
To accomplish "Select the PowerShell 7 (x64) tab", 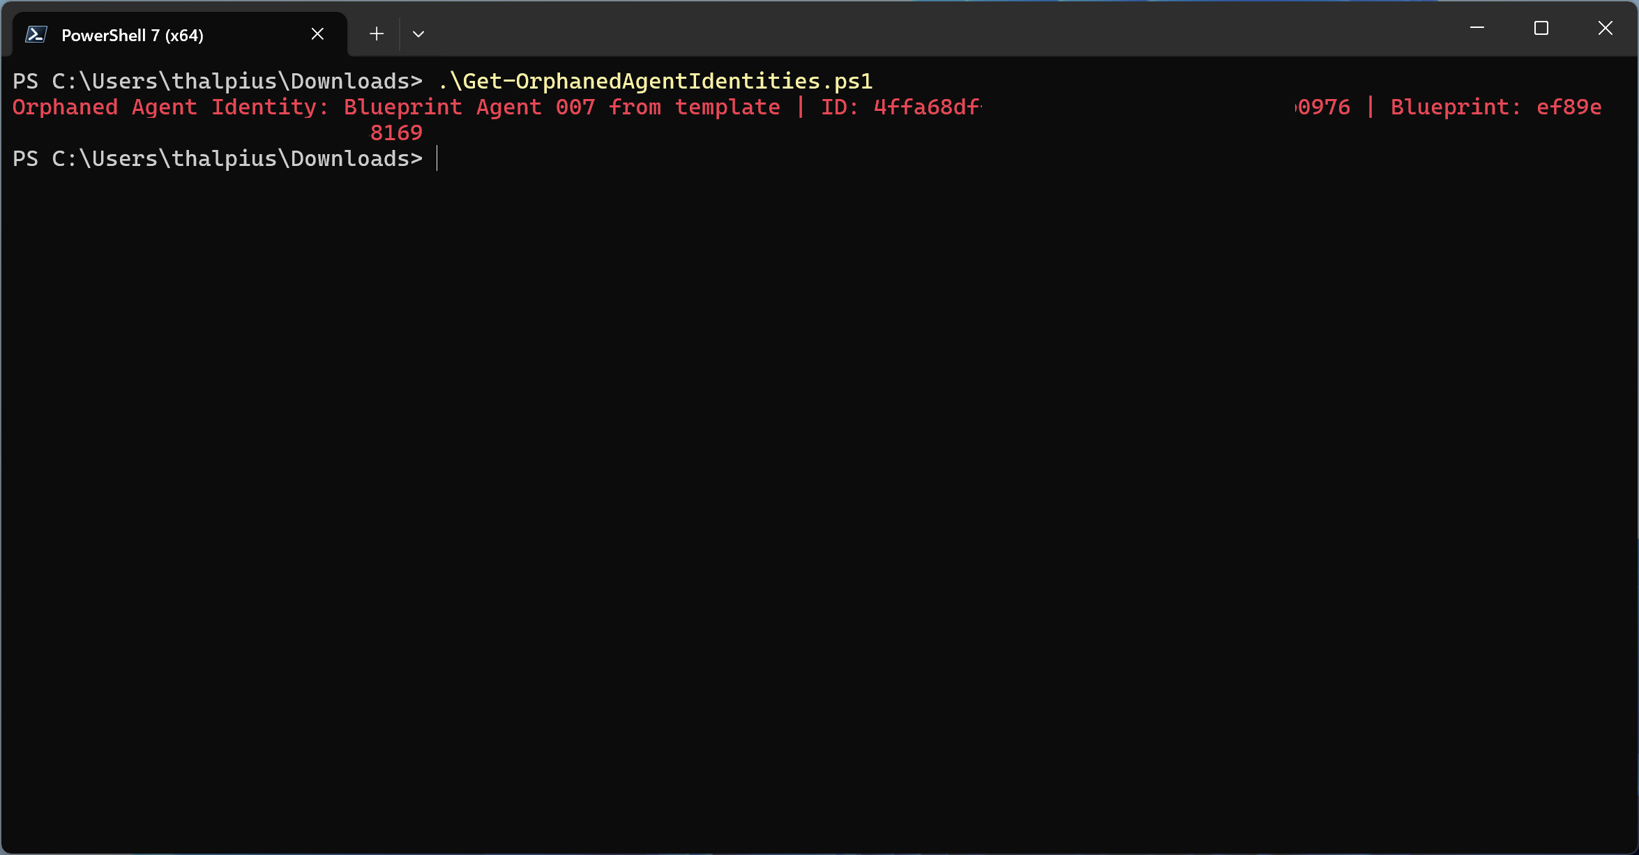I will tap(132, 35).
